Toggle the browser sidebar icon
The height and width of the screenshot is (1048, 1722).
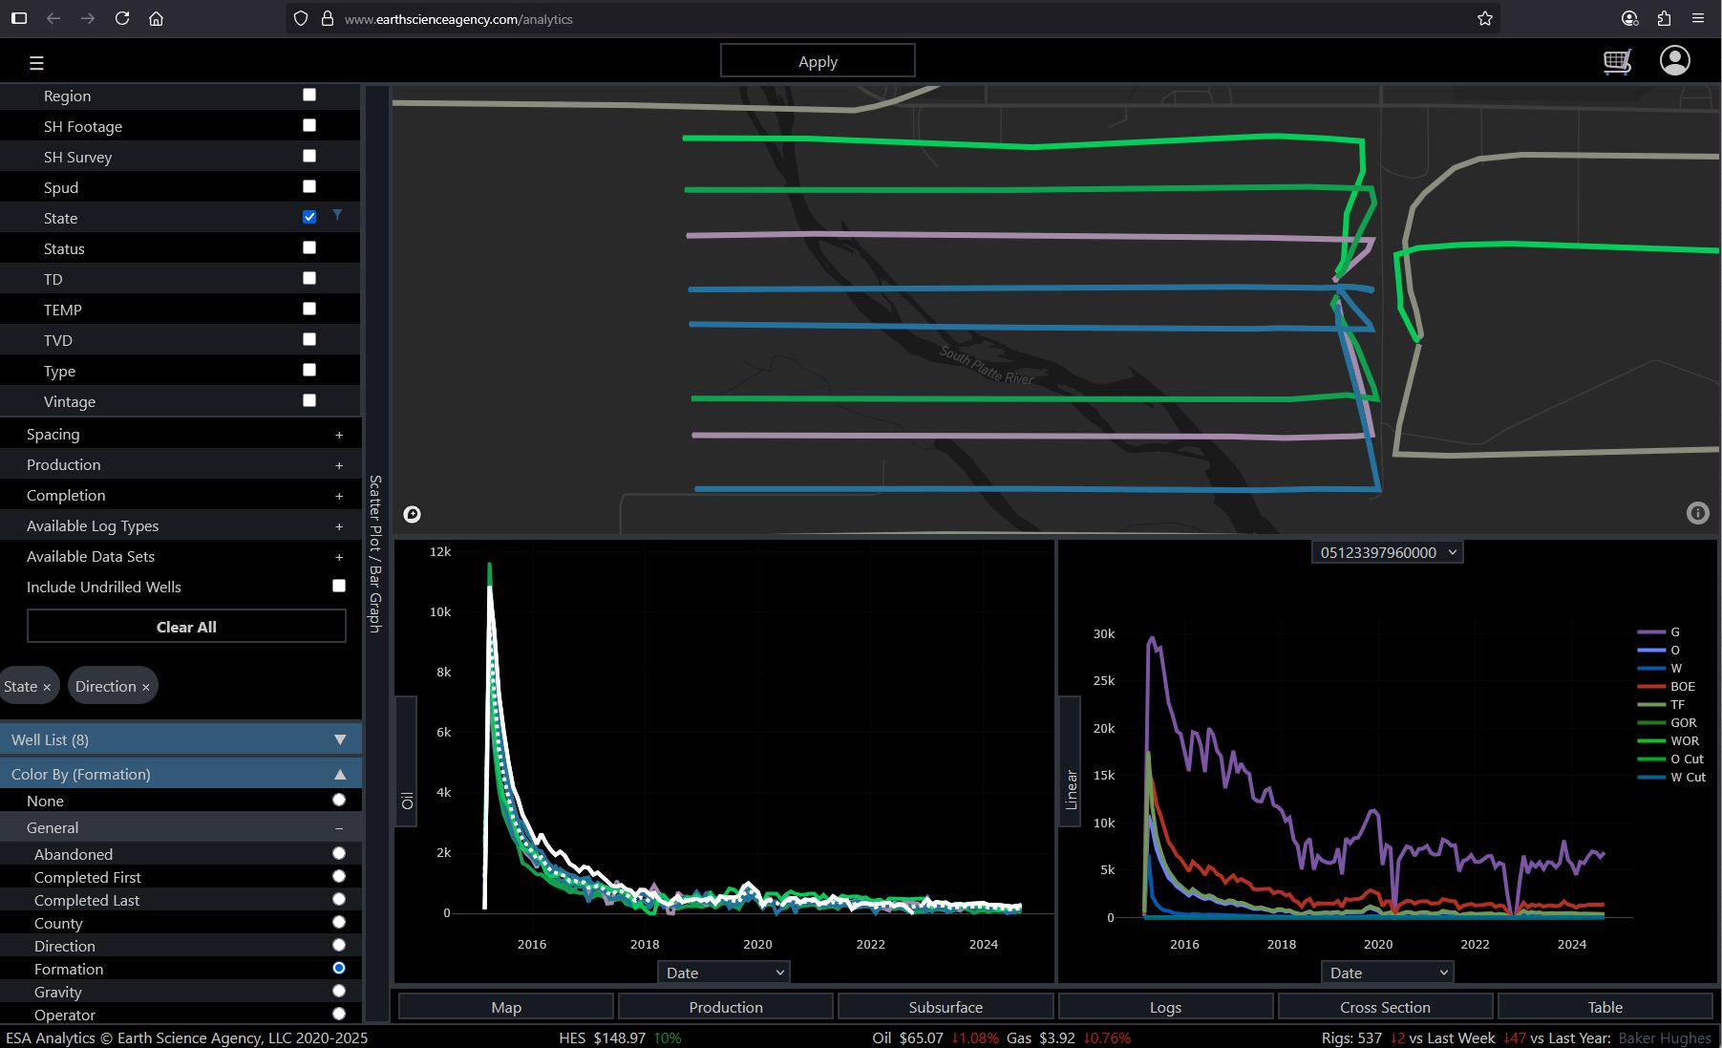[19, 18]
